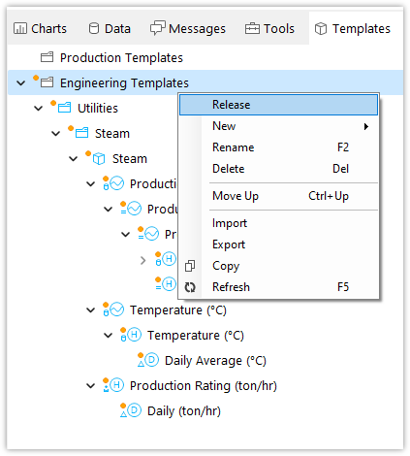Collapse the Engineering Templates node
This screenshot has width=410, height=456.
[x=21, y=83]
